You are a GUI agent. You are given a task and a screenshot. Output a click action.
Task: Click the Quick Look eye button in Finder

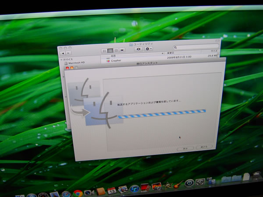pyautogui.click(x=139, y=49)
